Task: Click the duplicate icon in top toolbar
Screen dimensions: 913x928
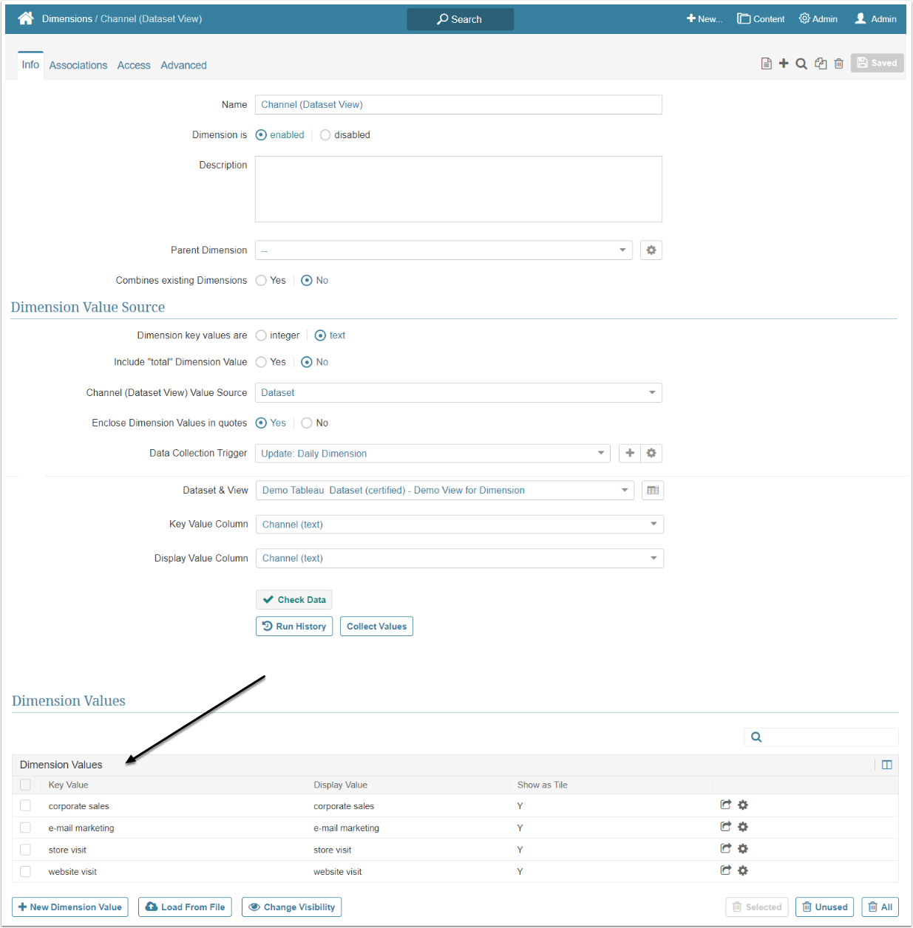Action: (821, 64)
